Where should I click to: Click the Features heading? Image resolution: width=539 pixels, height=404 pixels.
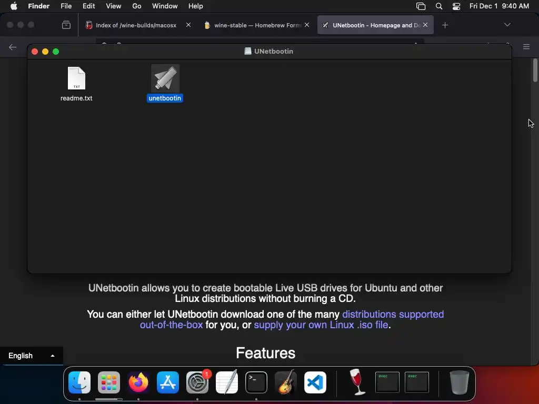tap(265, 353)
